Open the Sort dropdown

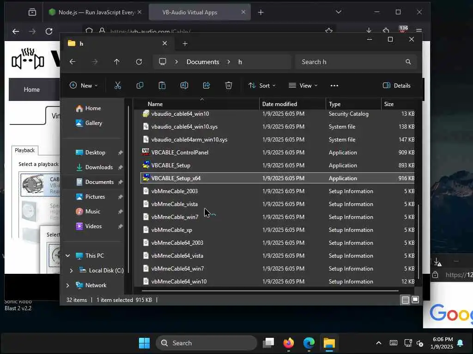(261, 85)
